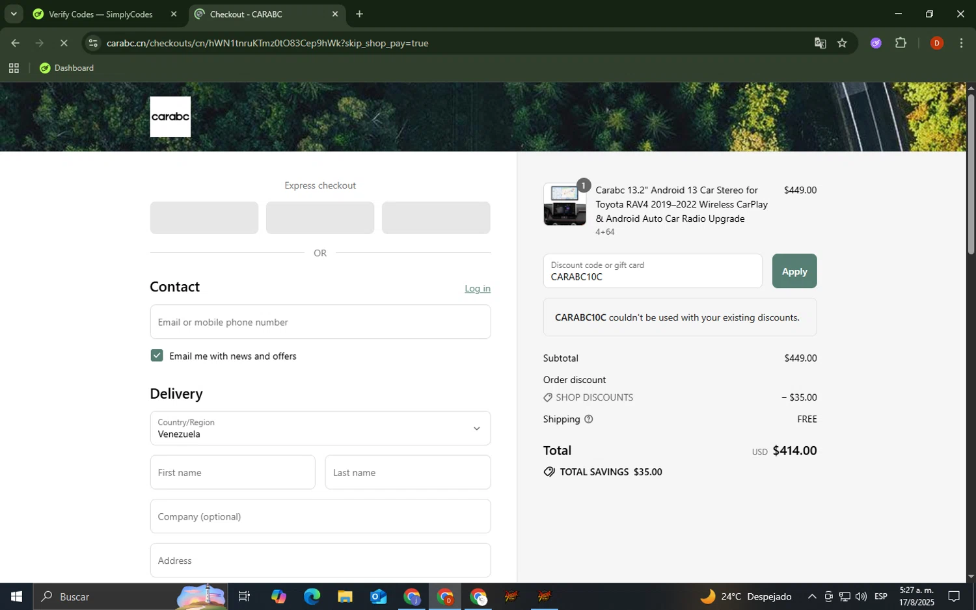Screen dimensions: 976x610
Task: Uncheck Email me with news and offers
Action: click(x=157, y=356)
